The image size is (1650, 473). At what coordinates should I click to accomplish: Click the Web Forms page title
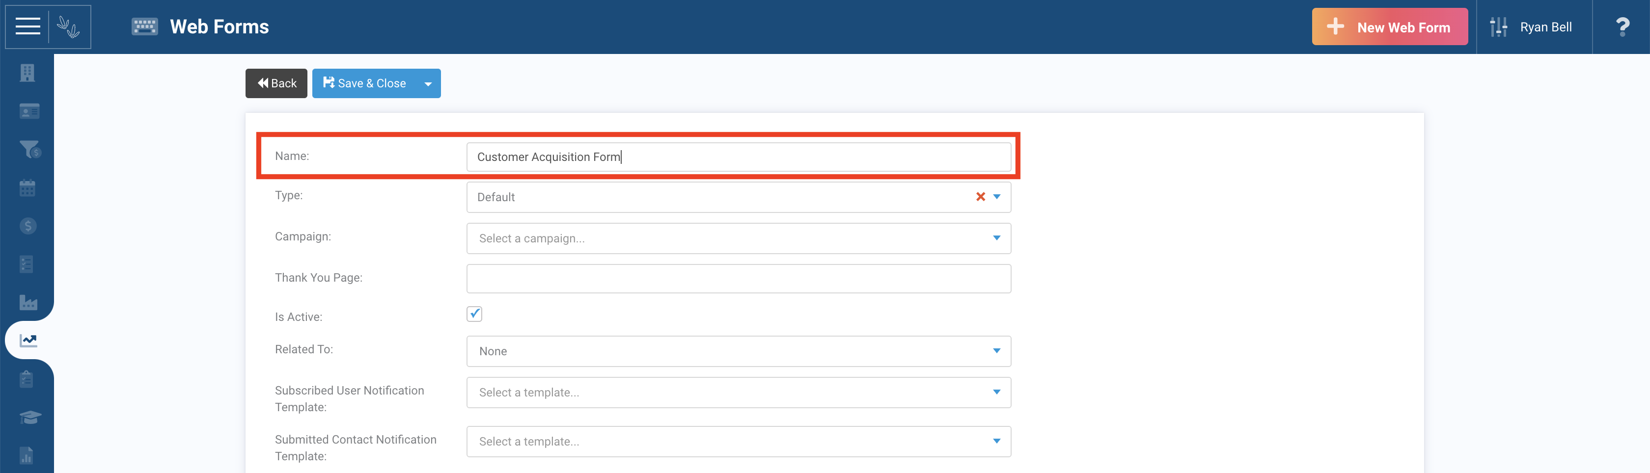pos(219,27)
